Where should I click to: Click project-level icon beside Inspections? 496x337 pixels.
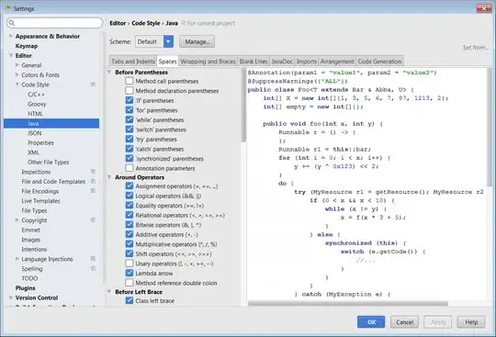tap(93, 172)
